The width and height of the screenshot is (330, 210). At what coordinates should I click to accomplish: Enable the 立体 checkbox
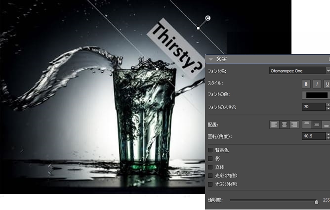(x=210, y=167)
